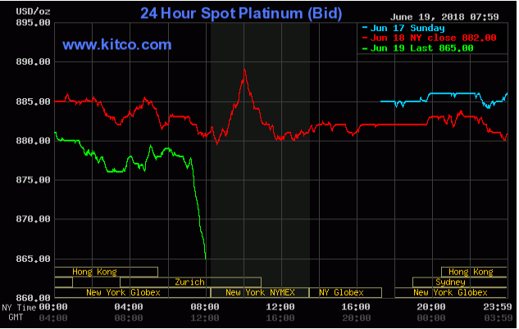Click the red line's highest peak
The width and height of the screenshot is (519, 329).
(x=244, y=70)
